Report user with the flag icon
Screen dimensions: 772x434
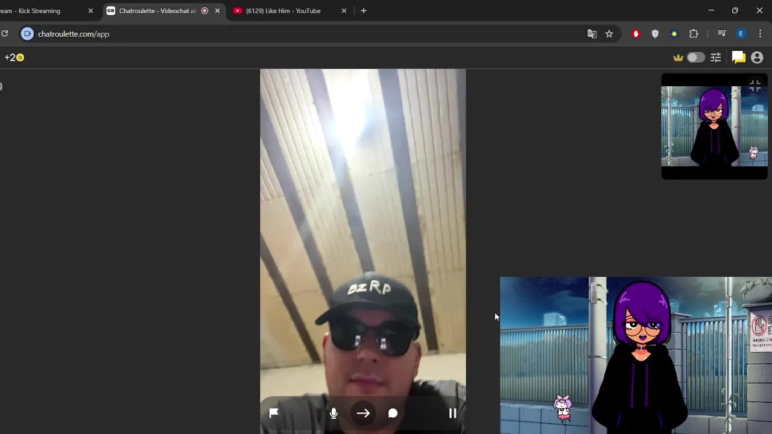(x=273, y=413)
